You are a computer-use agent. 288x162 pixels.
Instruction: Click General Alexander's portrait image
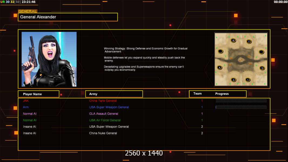click(x=49, y=59)
